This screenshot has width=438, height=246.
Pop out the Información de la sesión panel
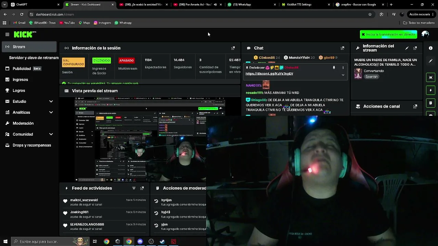233,48
